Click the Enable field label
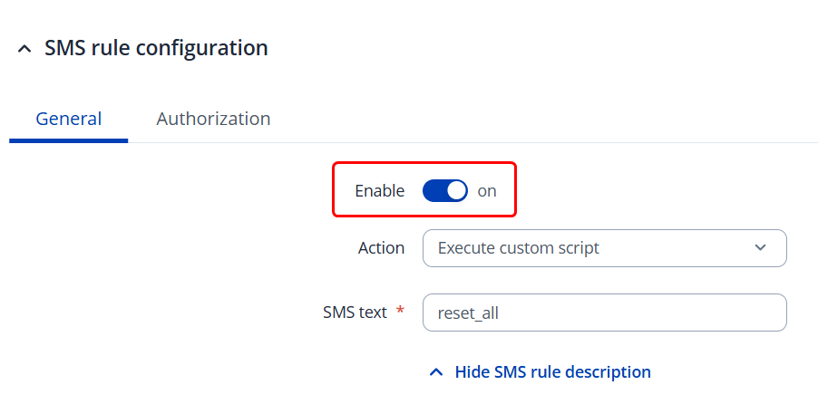 tap(379, 191)
